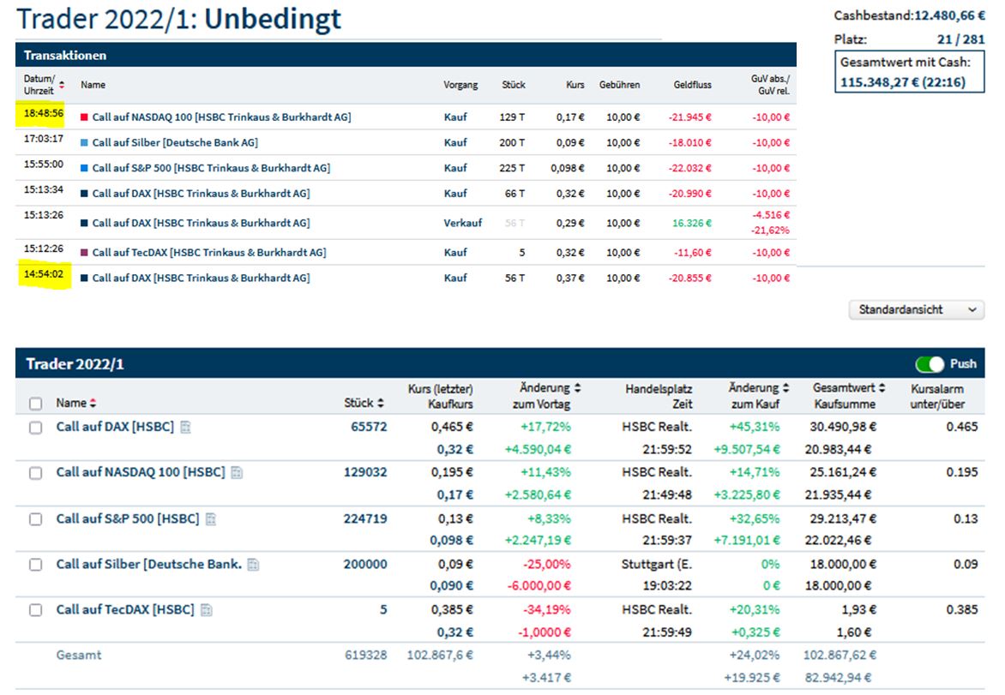The width and height of the screenshot is (1005, 695).
Task: Open details icon next to Call auf TecDAX
Action: pyautogui.click(x=207, y=610)
